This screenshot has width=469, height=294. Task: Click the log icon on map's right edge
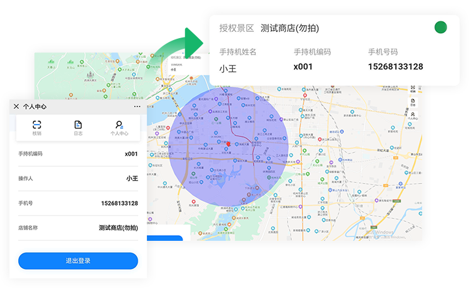pos(413,103)
